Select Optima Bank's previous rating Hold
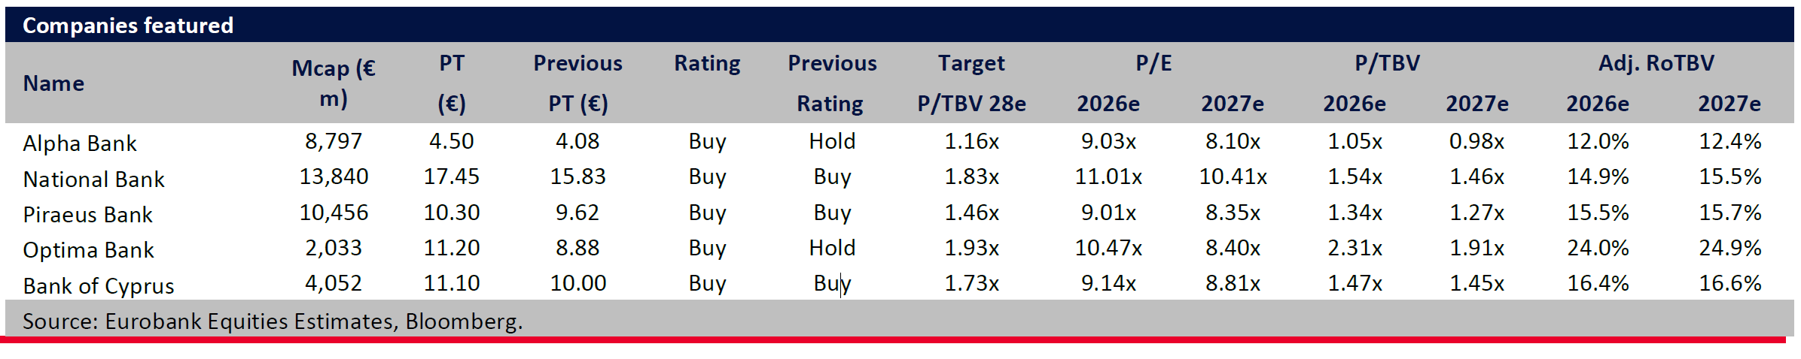The width and height of the screenshot is (1801, 359). pos(832,248)
